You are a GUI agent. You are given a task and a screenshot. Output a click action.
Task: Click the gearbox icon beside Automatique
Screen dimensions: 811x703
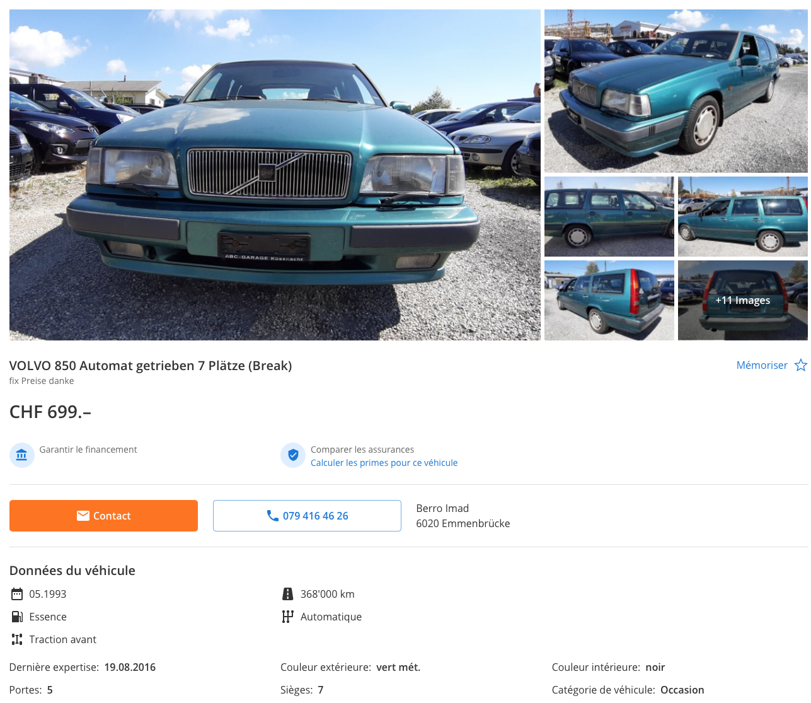point(288,617)
